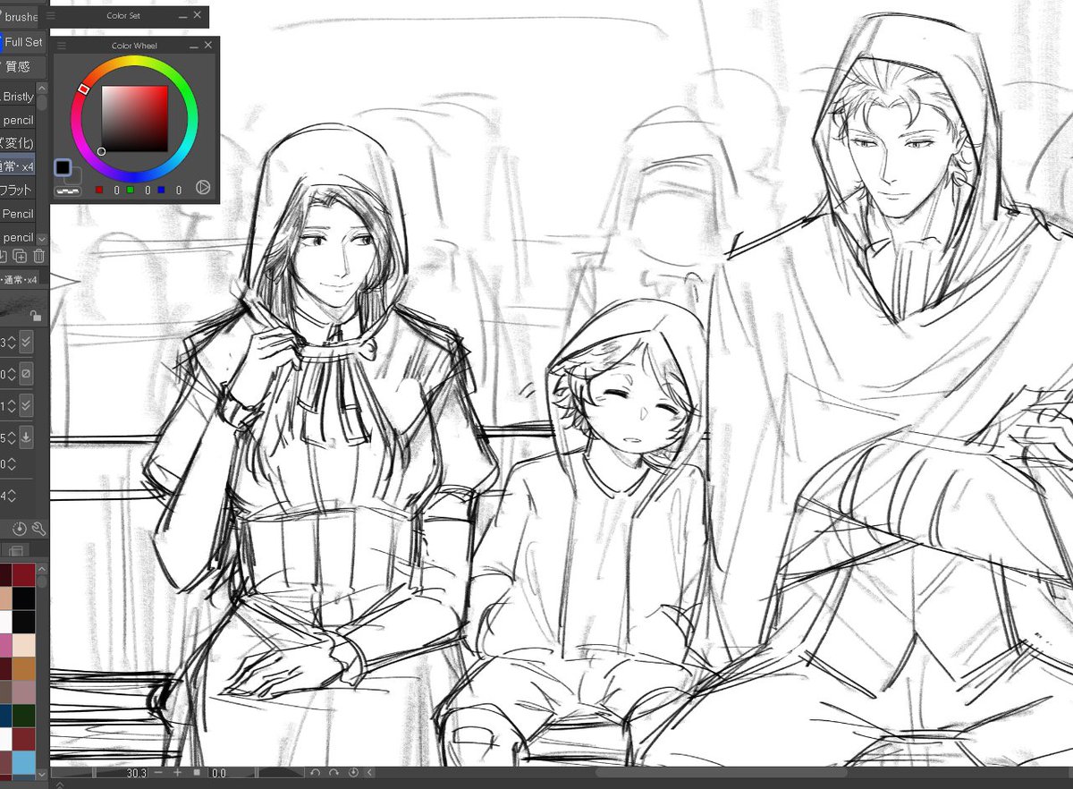Click inside the saturation square of color wheel
The width and height of the screenshot is (1073, 789).
click(134, 119)
